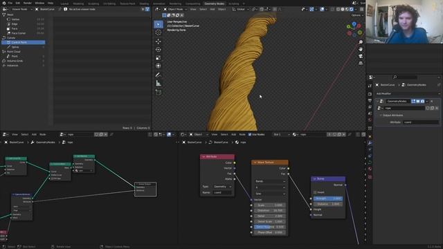Click the navigation gizmo Z axis

354,24
